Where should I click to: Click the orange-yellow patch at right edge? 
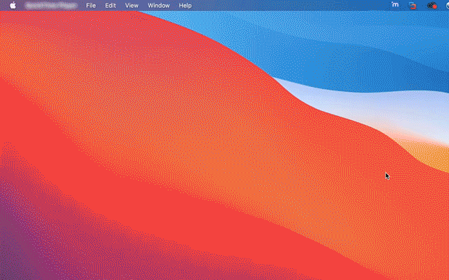point(439,155)
